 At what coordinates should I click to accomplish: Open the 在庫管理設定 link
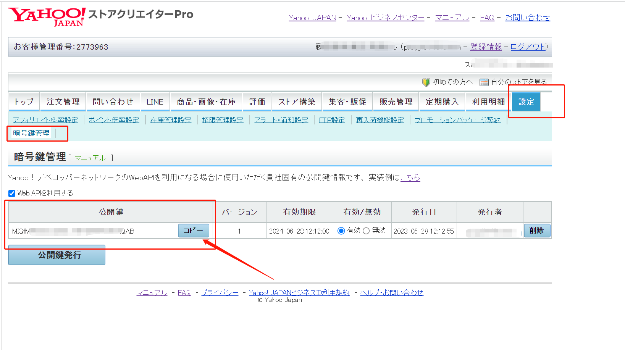[171, 120]
